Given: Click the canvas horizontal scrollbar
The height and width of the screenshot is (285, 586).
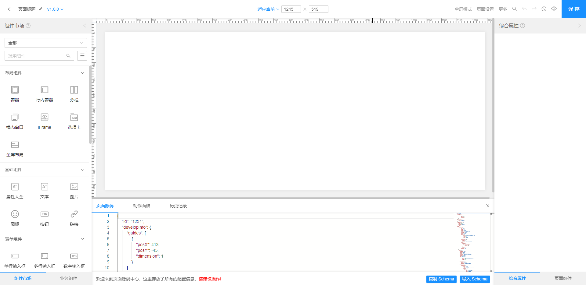Looking at the screenshot, I should coord(291,198).
